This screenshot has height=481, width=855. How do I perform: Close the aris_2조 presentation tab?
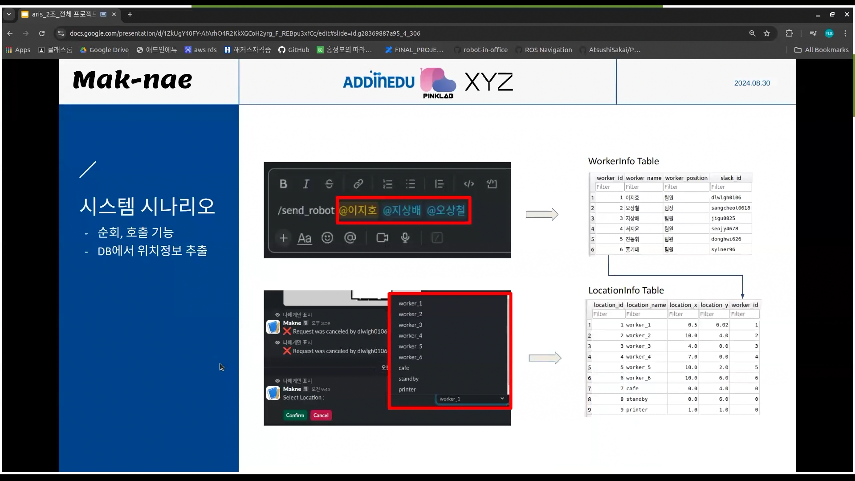click(x=114, y=14)
